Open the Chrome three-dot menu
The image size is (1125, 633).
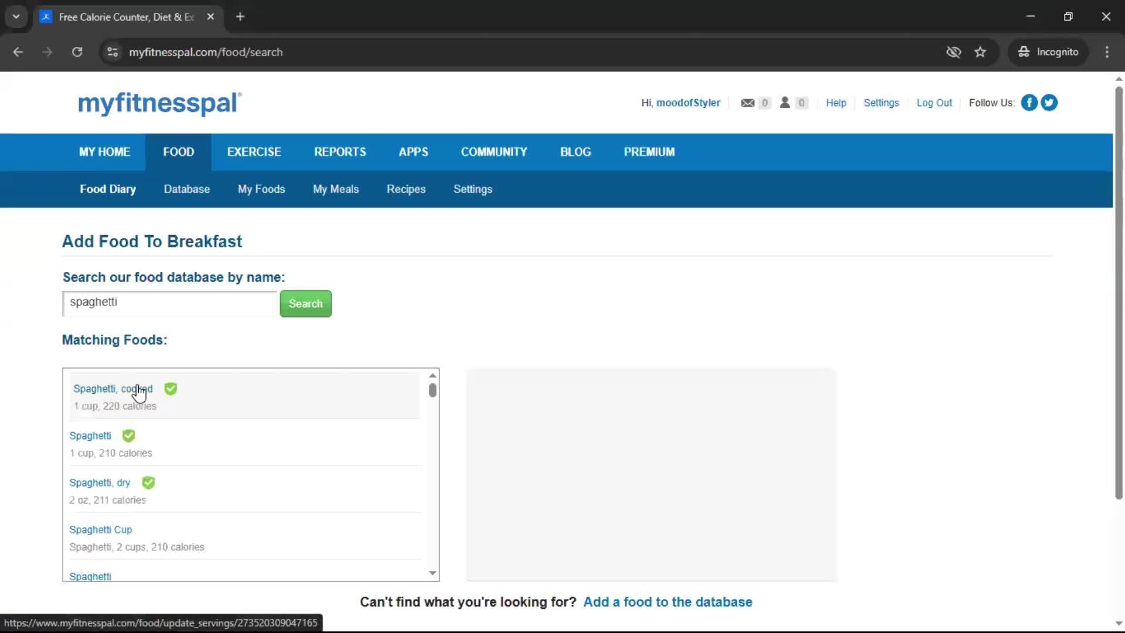(1107, 52)
